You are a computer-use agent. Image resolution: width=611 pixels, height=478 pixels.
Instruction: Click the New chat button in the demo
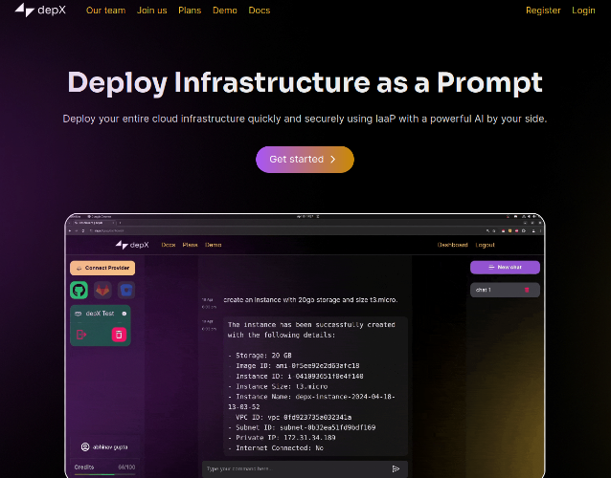pyautogui.click(x=505, y=267)
